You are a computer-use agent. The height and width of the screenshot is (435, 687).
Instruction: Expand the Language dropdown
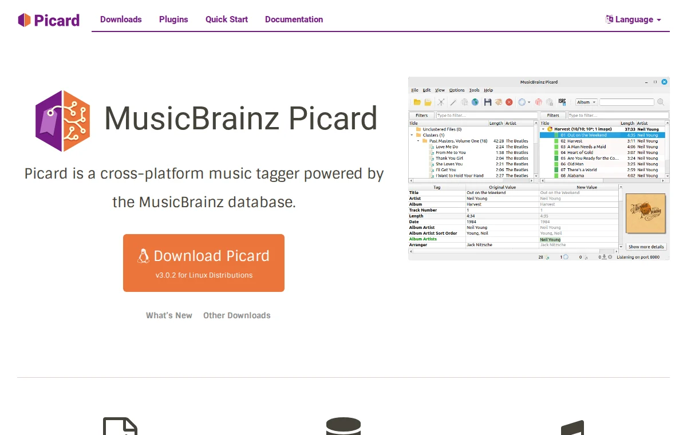[633, 19]
